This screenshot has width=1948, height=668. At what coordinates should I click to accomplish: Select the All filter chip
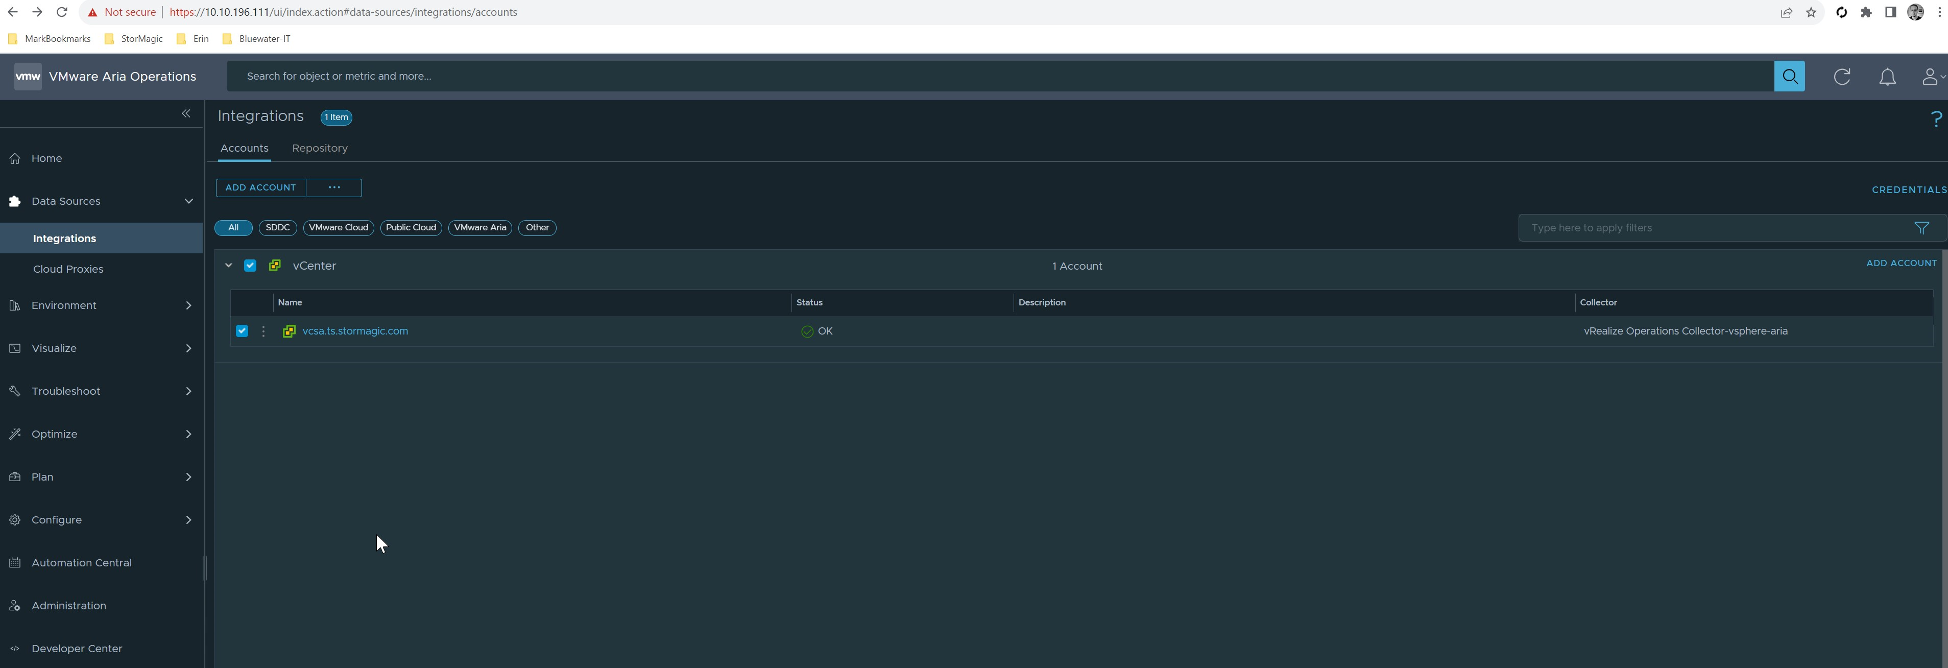click(x=234, y=228)
